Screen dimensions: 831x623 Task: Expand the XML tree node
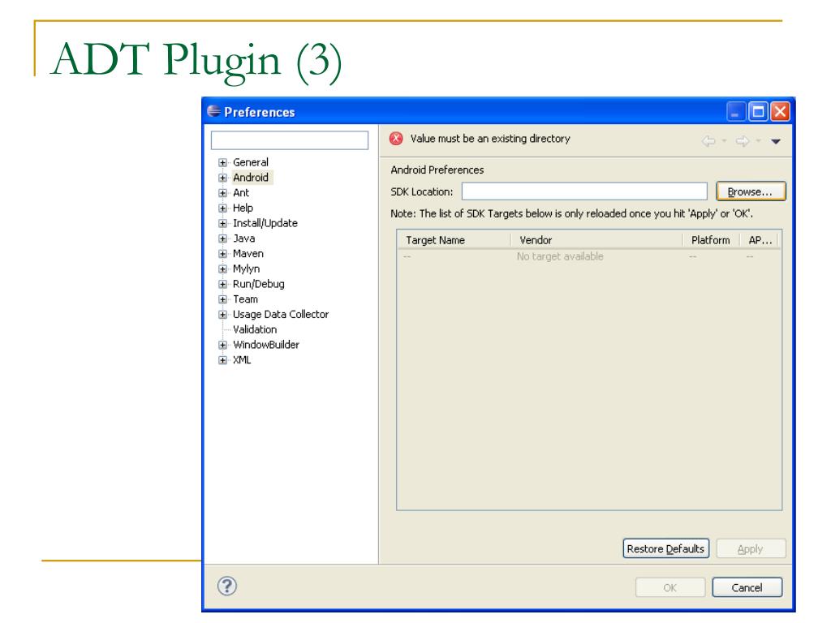point(222,360)
